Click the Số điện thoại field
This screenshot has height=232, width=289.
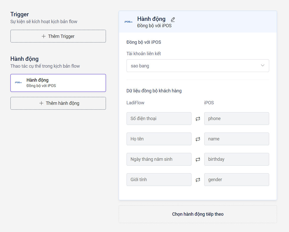tap(159, 119)
